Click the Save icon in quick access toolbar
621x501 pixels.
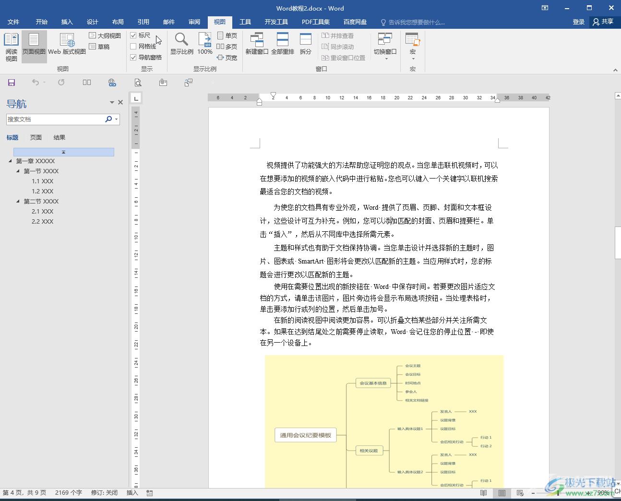12,83
